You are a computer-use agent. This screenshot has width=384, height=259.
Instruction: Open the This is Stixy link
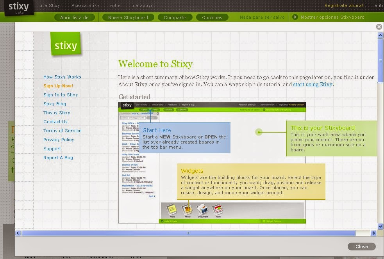57,113
